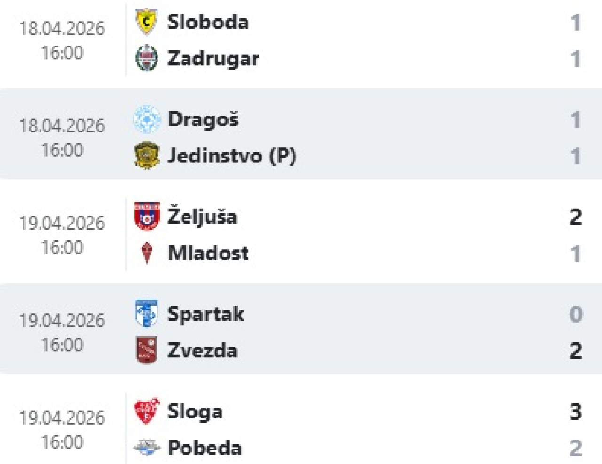Click the Jedinstvo (P) club crest

pos(146,155)
